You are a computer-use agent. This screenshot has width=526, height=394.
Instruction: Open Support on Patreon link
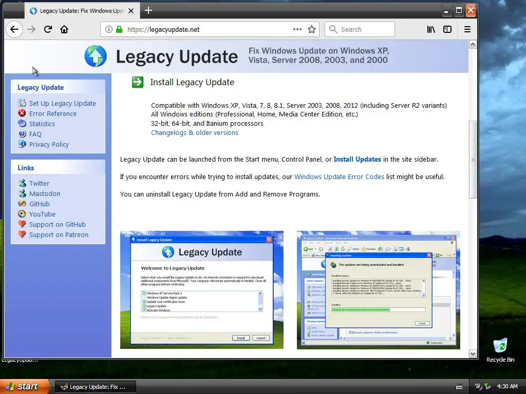click(59, 235)
